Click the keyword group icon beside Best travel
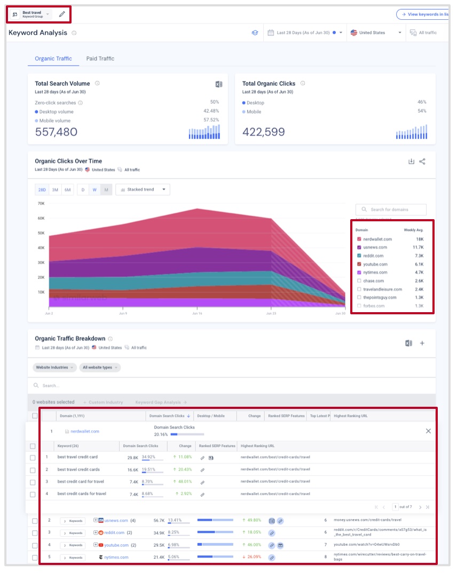The width and height of the screenshot is (457, 573). coord(15,14)
